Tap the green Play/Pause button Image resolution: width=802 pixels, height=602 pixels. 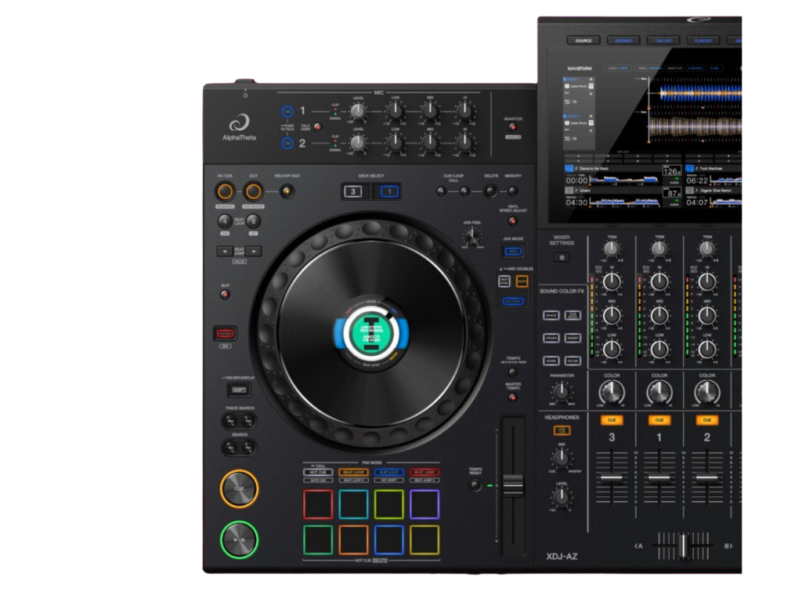(x=239, y=539)
